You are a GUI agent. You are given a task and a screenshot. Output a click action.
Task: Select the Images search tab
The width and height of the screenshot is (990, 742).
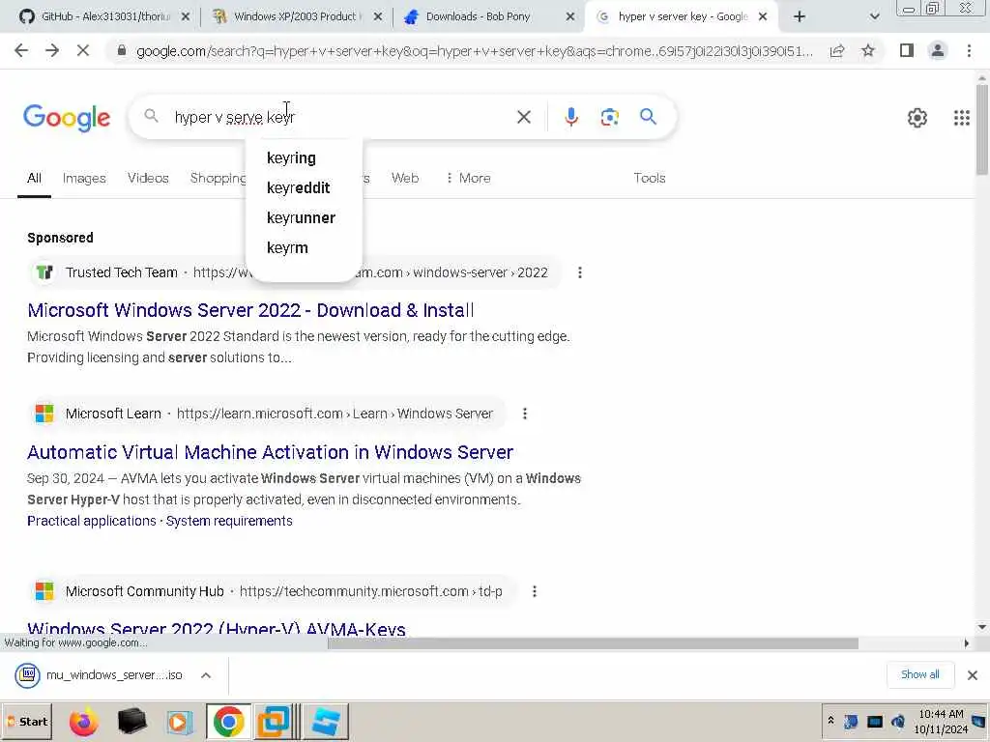pyautogui.click(x=84, y=178)
